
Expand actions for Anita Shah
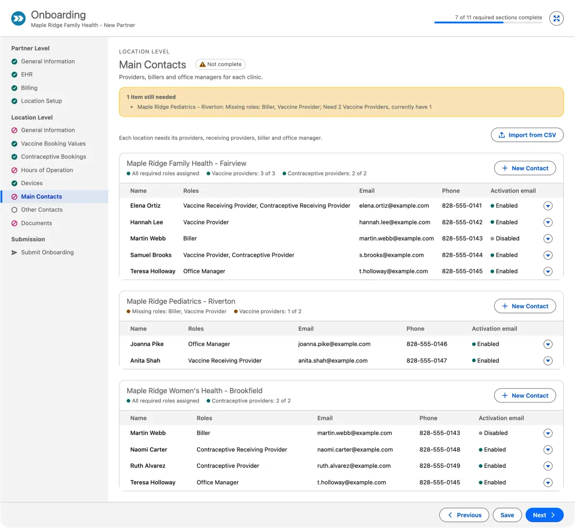tap(548, 361)
